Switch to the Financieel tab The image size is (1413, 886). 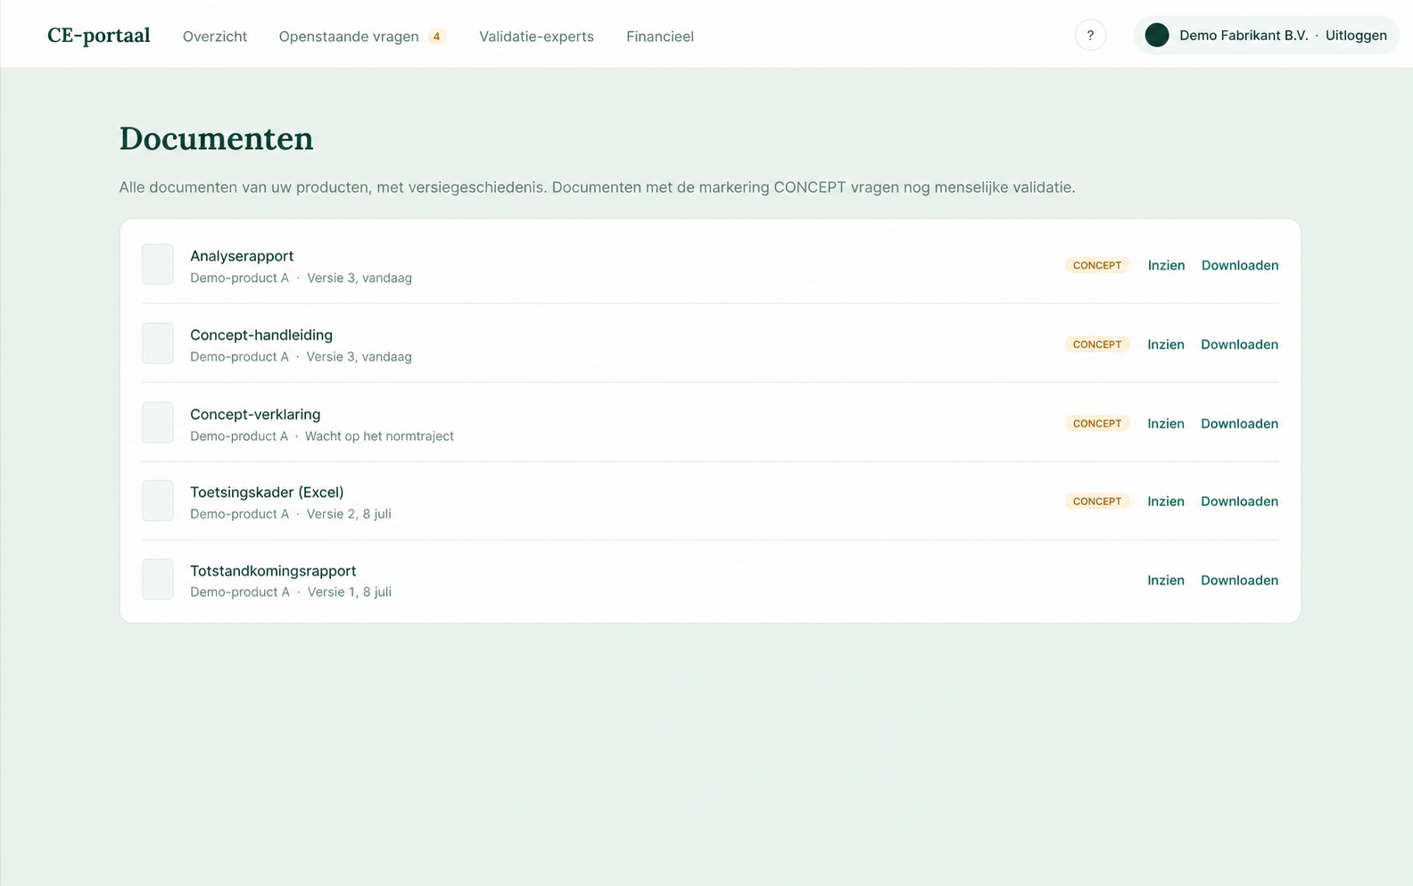660,37
